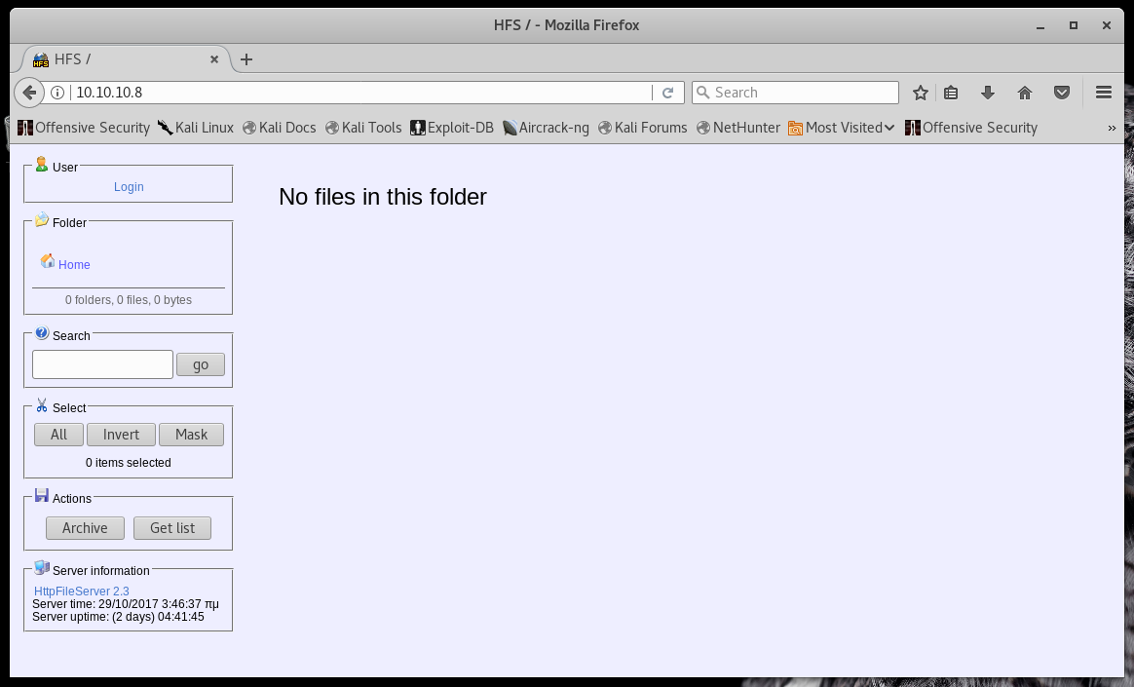Open the HttpFileServer 2.3 link
The image size is (1134, 687).
click(82, 592)
